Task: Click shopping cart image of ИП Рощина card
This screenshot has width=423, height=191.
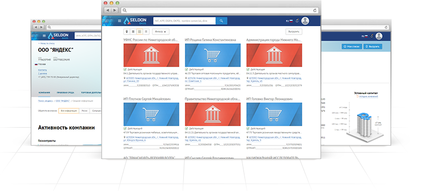Action: pos(213,55)
